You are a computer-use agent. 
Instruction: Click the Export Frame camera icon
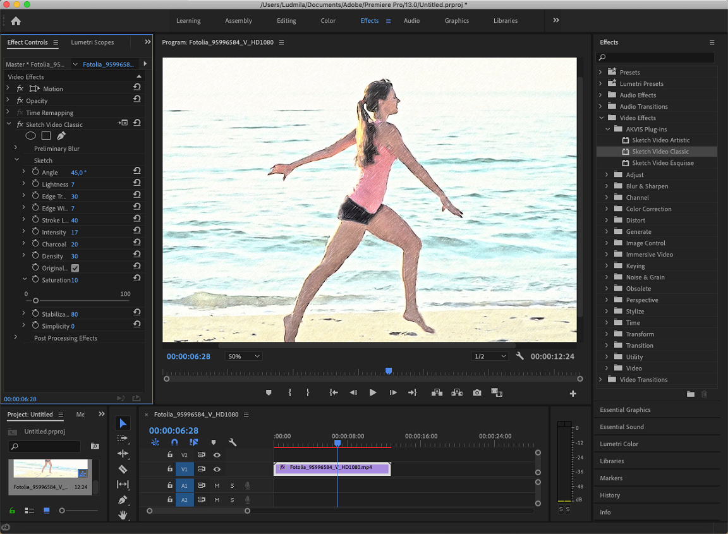477,392
